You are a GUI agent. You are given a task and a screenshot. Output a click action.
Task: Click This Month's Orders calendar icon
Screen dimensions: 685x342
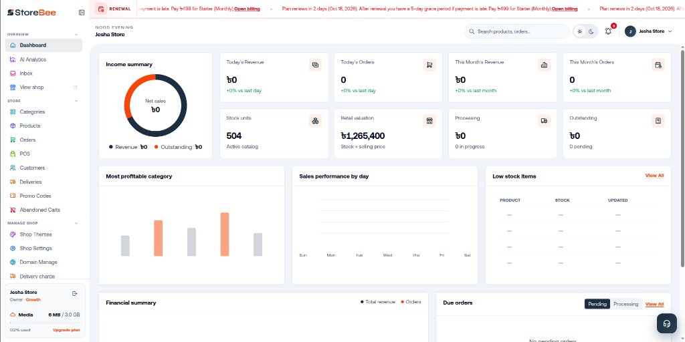[x=658, y=65]
